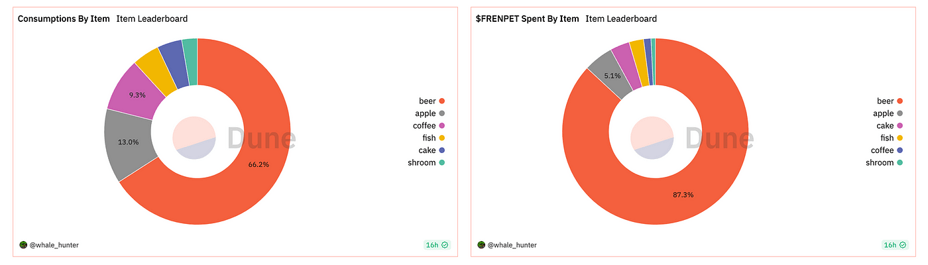Open the $FRENPET Spent By Item title
The image size is (928, 265).
[527, 19]
